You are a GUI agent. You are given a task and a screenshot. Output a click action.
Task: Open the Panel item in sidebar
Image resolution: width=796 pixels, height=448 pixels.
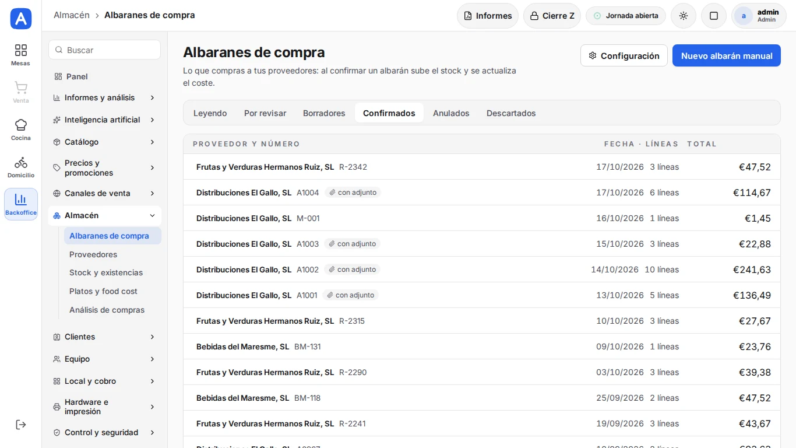(104, 76)
